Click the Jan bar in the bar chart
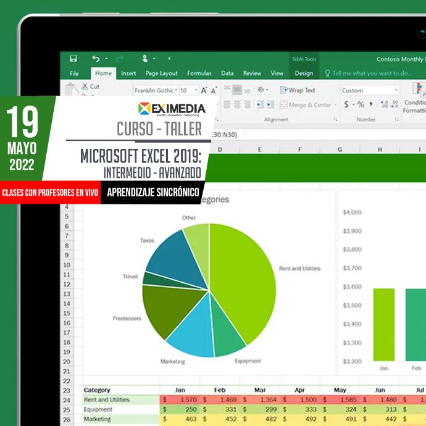This screenshot has width=426, height=426. (383, 325)
